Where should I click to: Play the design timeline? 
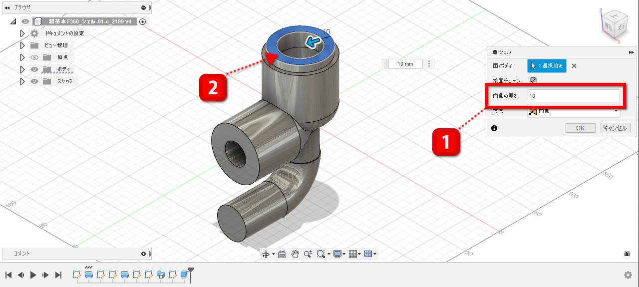33,275
